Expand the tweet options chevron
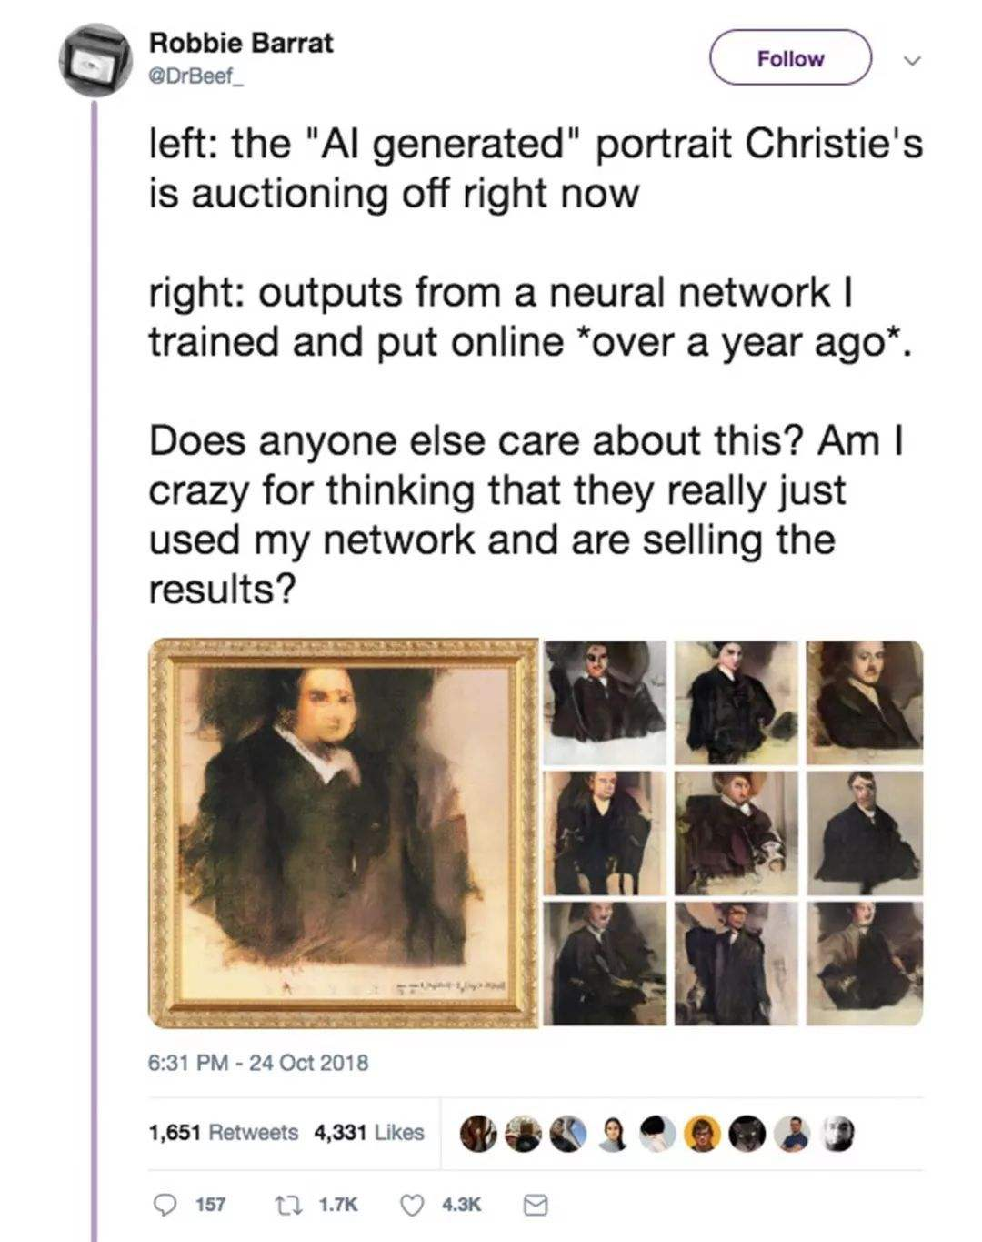Image resolution: width=982 pixels, height=1242 pixels. click(912, 60)
